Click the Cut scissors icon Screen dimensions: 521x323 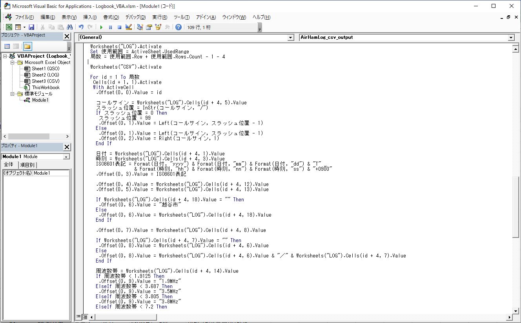click(x=42, y=27)
